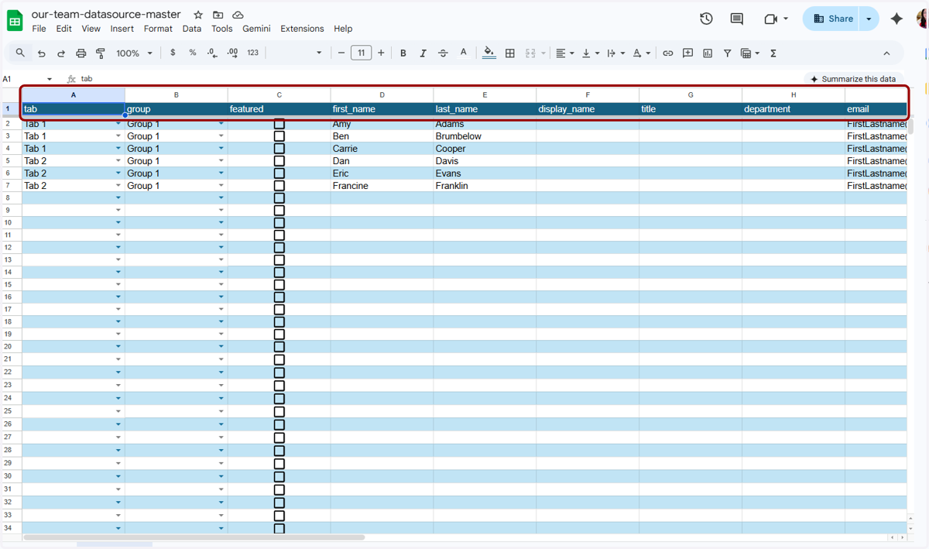Tick the featured checkbox for Dan Davis
929x549 pixels.
(279, 161)
